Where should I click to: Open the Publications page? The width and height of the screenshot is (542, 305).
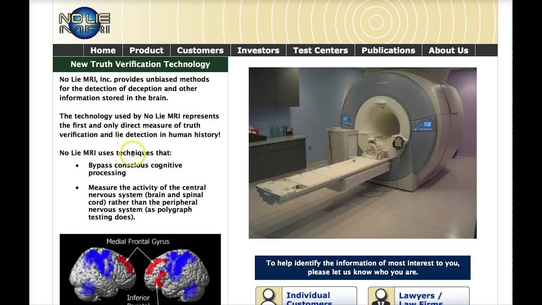pyautogui.click(x=388, y=50)
